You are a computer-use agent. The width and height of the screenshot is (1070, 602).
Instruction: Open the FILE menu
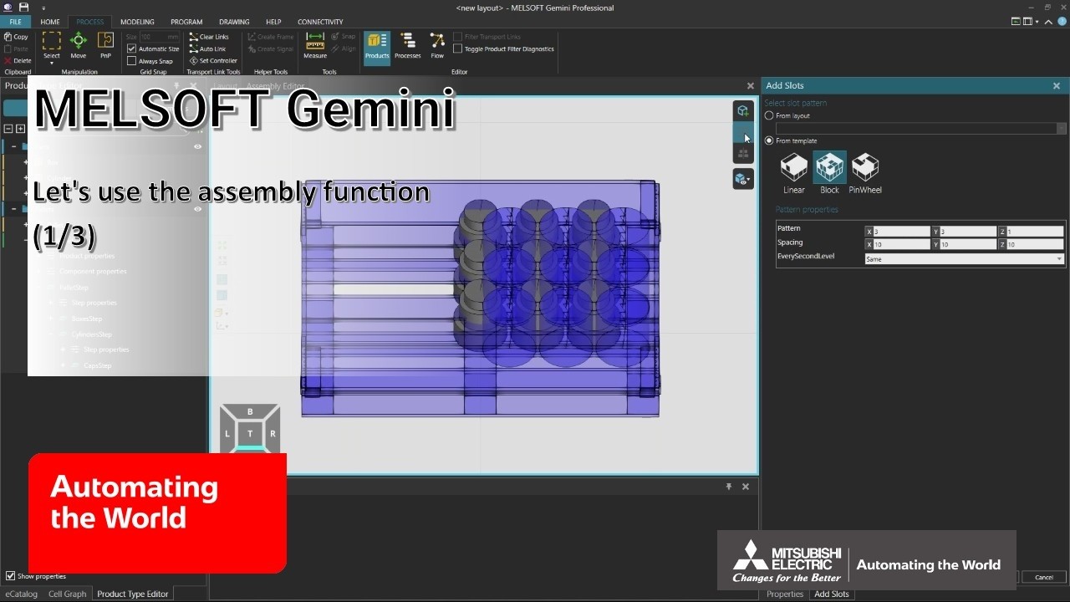tap(16, 22)
